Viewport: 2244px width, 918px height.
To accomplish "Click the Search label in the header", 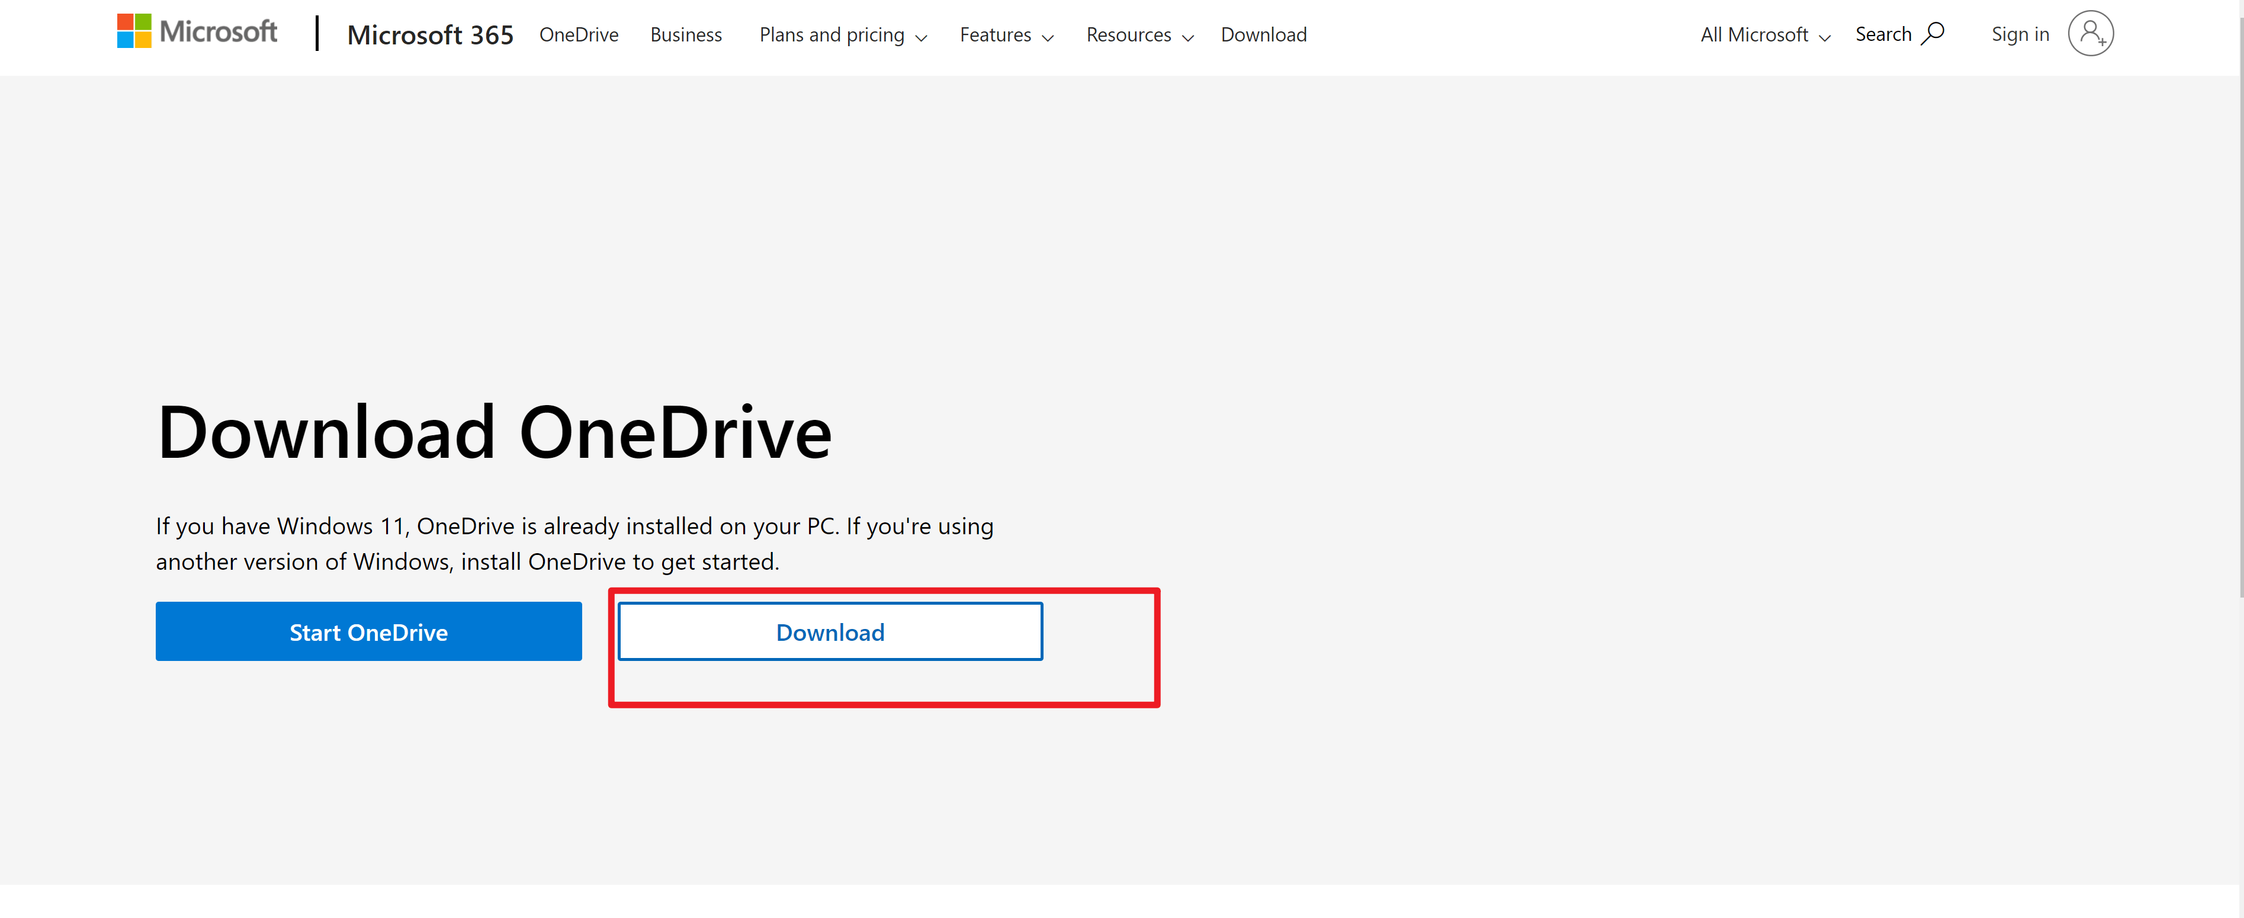I will coord(1883,34).
